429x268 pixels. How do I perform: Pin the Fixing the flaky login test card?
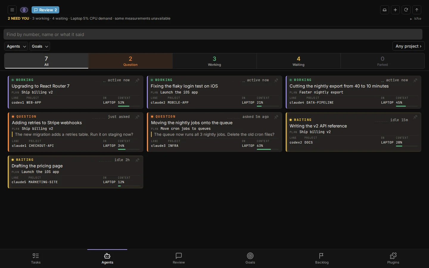click(x=276, y=80)
